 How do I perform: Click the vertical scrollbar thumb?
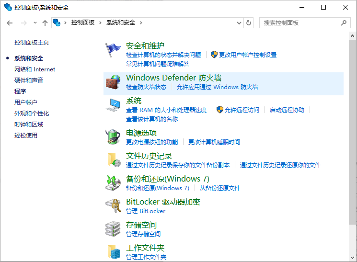coord(352,132)
